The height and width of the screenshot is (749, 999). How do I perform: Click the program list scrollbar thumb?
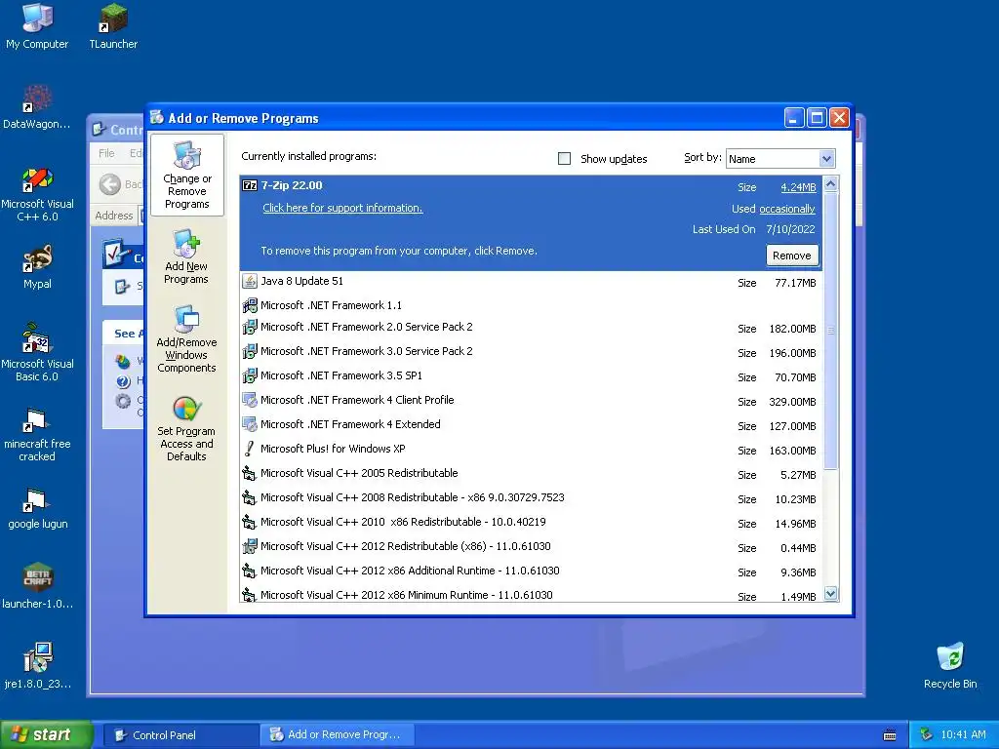(x=830, y=330)
